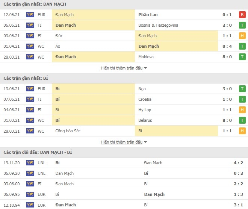Expand more Đan Mạch matches dropdown arrow
248x209 pixels.
(145, 68)
